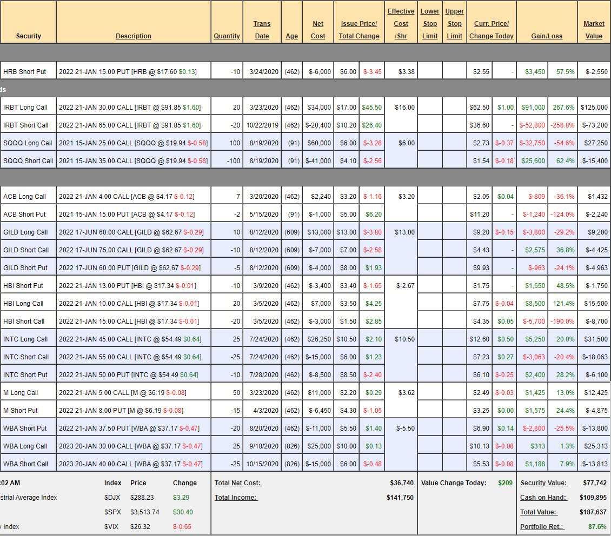Click the Total Income label

pos(236,498)
